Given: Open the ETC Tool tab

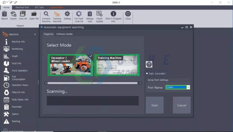Looking at the screenshot, I should (x=39, y=7).
